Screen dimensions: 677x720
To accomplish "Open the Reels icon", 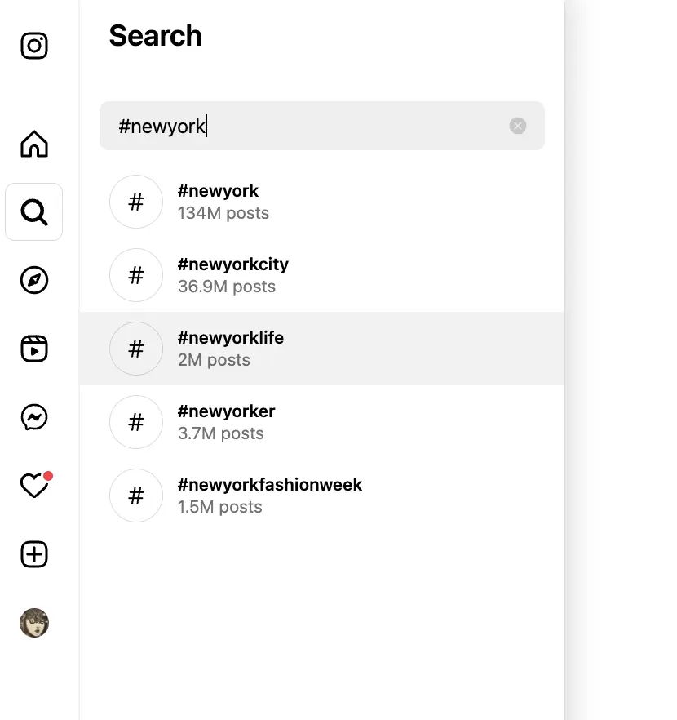I will pyautogui.click(x=34, y=349).
